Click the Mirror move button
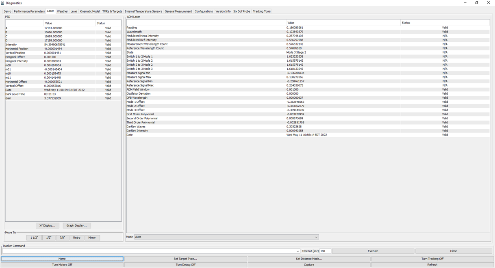The image size is (495, 268). click(x=92, y=238)
